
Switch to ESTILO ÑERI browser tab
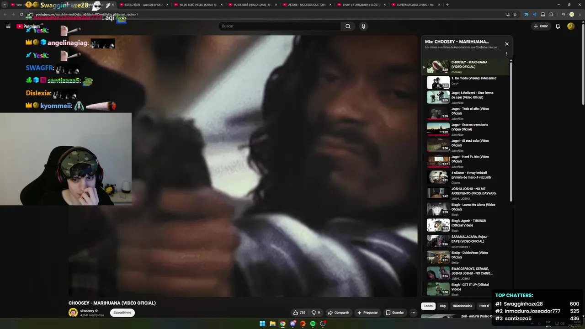point(144,5)
